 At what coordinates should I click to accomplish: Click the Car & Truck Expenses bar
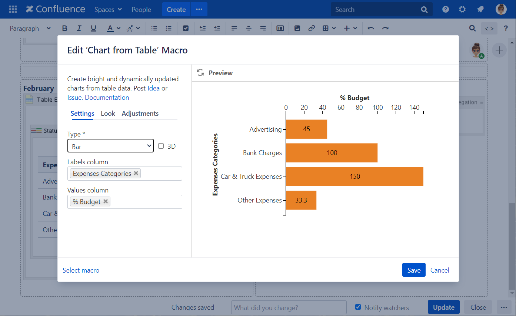click(354, 177)
